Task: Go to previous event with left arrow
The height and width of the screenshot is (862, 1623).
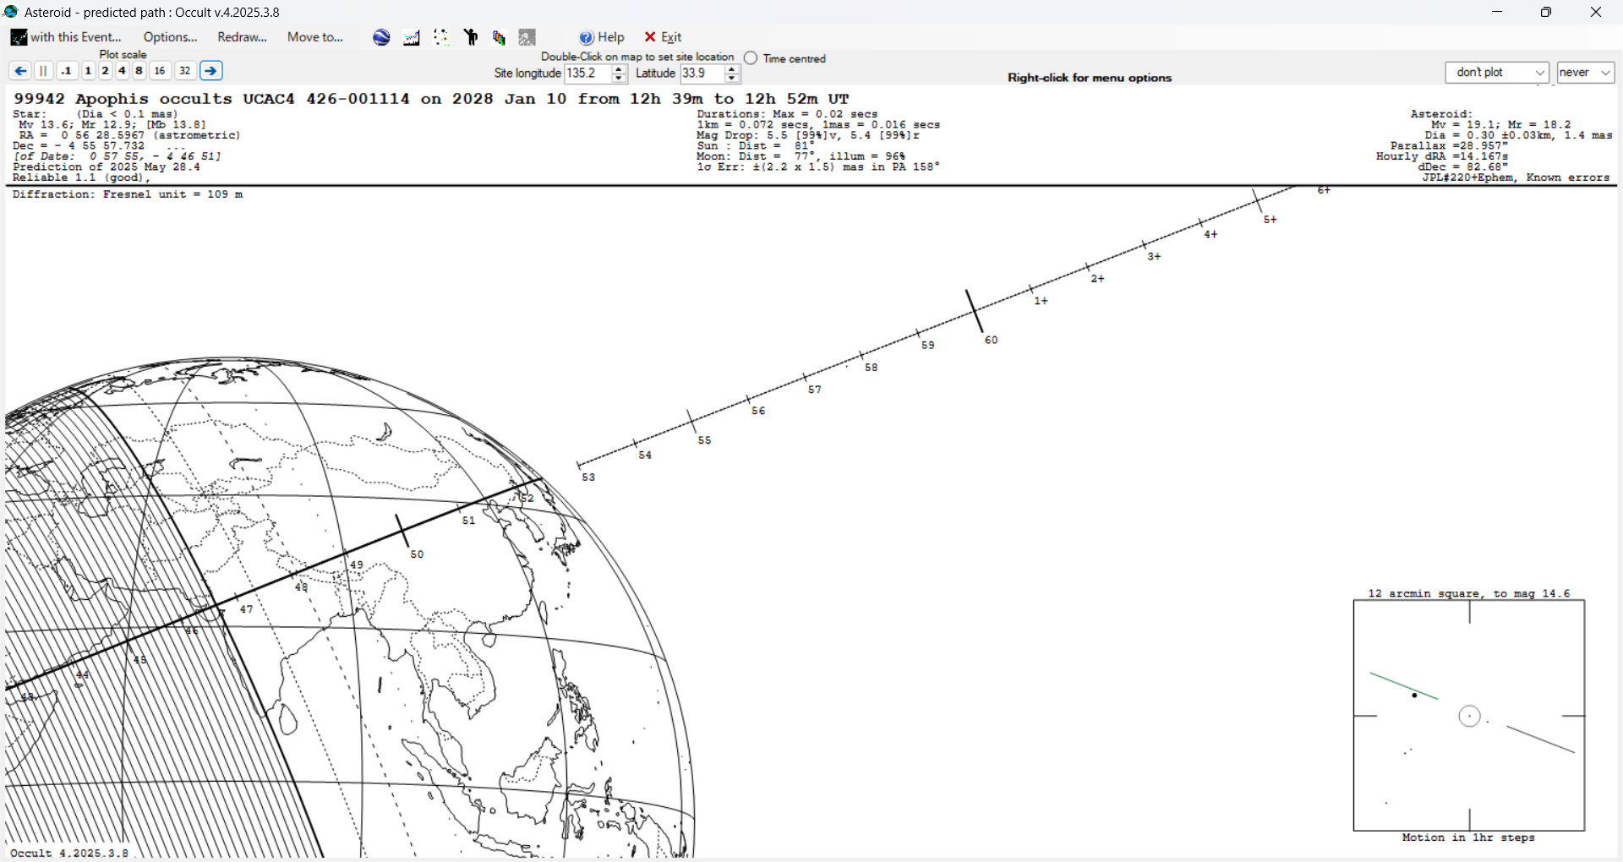Action: pyautogui.click(x=20, y=71)
